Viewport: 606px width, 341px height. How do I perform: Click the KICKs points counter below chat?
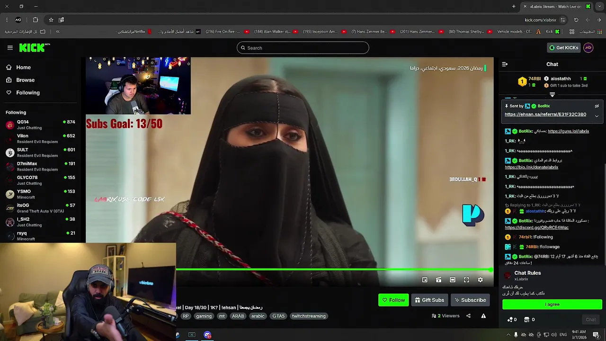(x=512, y=320)
